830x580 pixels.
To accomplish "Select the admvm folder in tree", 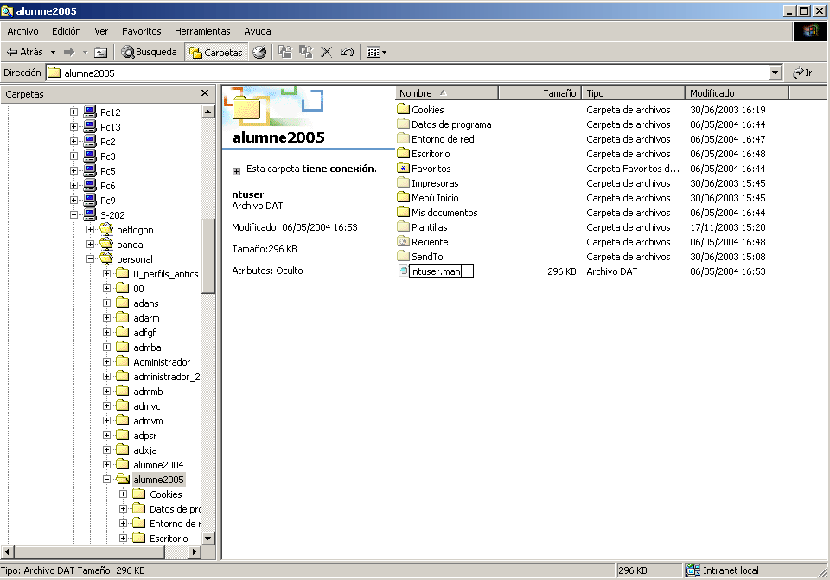I will point(148,421).
